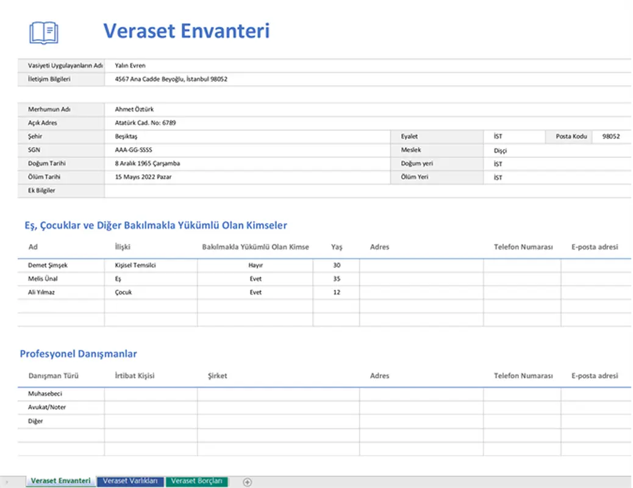Select the Evet cell beside Melis Ünal

tap(255, 278)
